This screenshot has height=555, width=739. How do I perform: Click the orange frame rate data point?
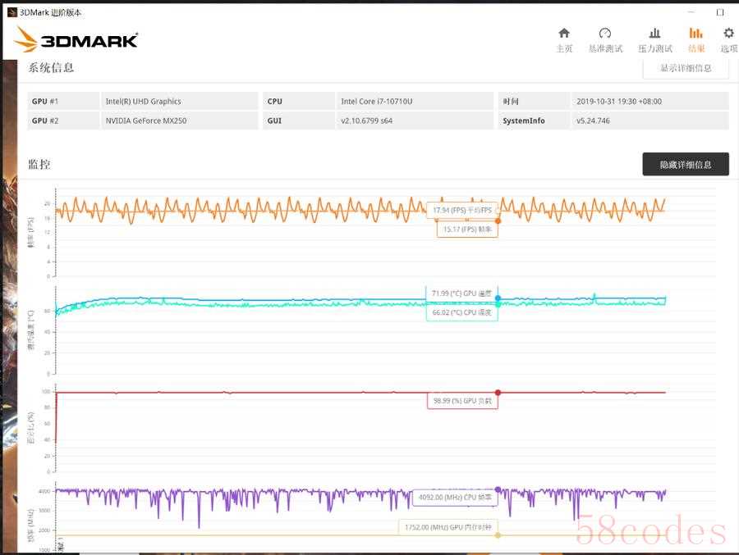498,221
